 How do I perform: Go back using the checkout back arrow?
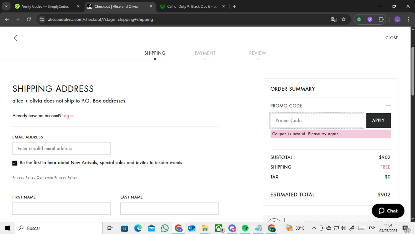tap(15, 38)
